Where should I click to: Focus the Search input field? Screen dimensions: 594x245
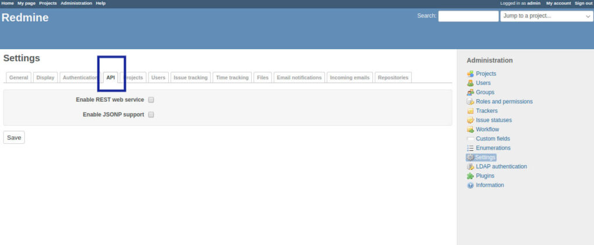point(468,16)
